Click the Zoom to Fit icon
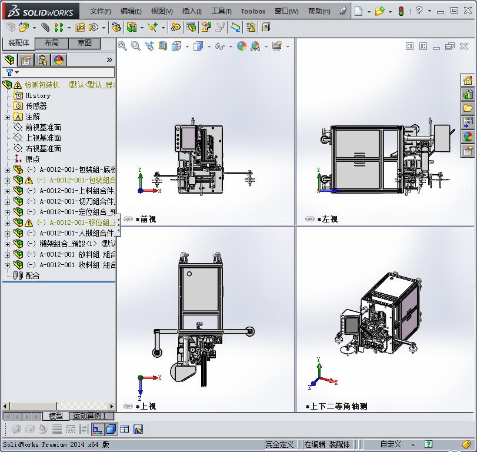Screen dimensions: 477x452 click(122, 46)
